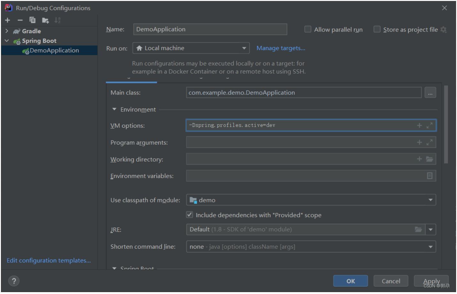Click the Manage targets link
This screenshot has height=294, width=457.
[x=281, y=48]
